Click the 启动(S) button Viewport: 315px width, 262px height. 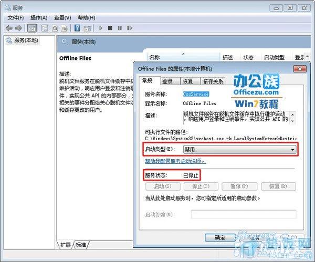click(163, 186)
